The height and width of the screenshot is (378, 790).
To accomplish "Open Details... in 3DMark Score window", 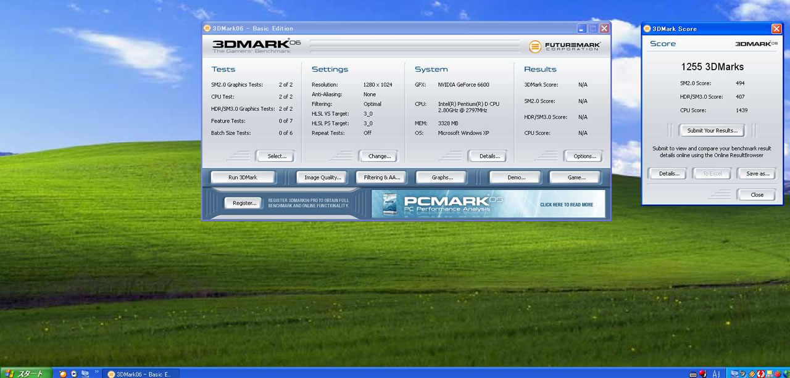I will (x=668, y=174).
